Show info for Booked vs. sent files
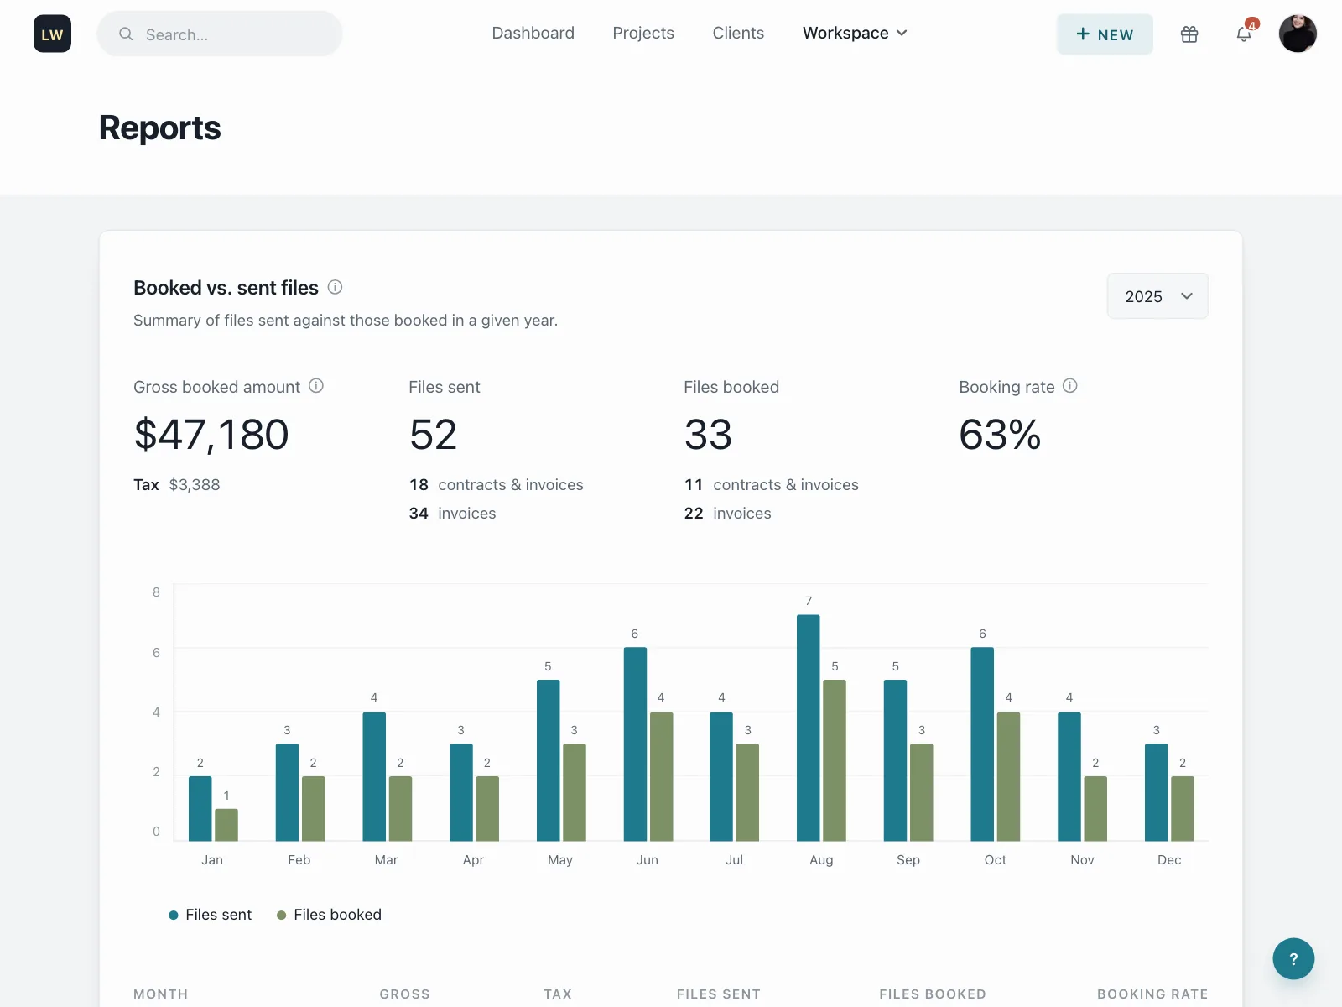This screenshot has height=1007, width=1342. pos(335,287)
